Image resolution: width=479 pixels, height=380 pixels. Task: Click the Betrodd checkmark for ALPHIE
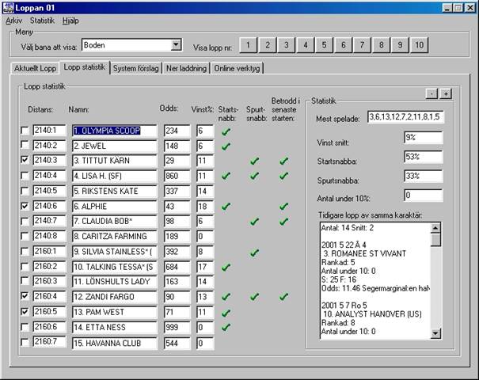[283, 207]
